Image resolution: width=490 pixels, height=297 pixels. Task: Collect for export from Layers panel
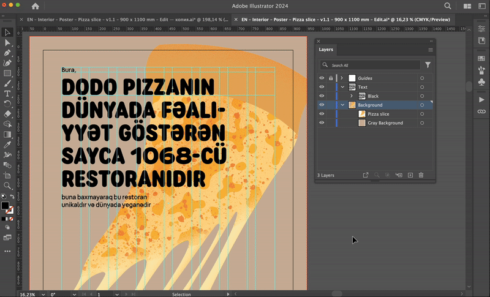365,175
